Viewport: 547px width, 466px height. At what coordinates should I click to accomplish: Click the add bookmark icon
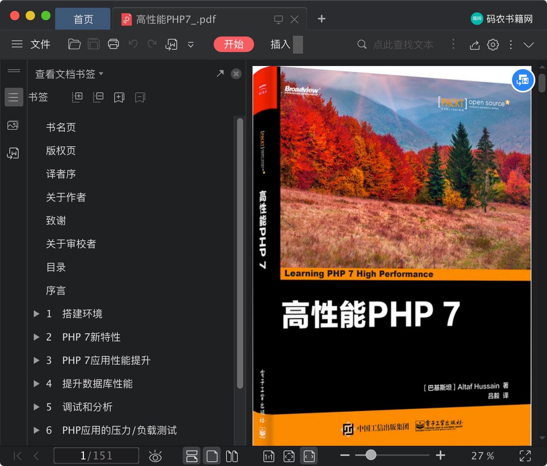pyautogui.click(x=119, y=97)
